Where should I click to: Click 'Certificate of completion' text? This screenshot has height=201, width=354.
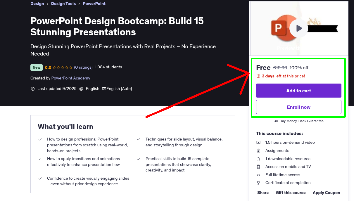pyautogui.click(x=288, y=183)
